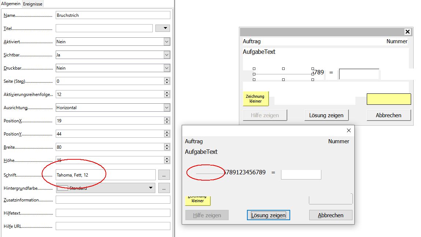The height and width of the screenshot is (237, 421).
Task: Click the PositionX stepper control
Action: [x=167, y=121]
